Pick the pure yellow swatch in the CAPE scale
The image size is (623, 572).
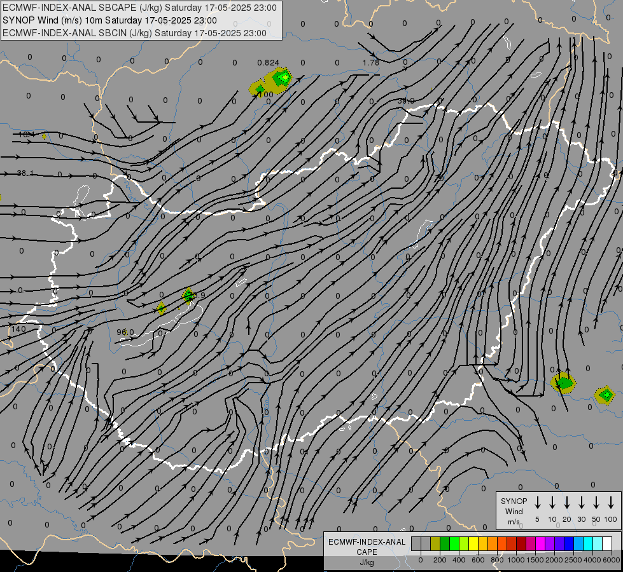pyautogui.click(x=473, y=543)
